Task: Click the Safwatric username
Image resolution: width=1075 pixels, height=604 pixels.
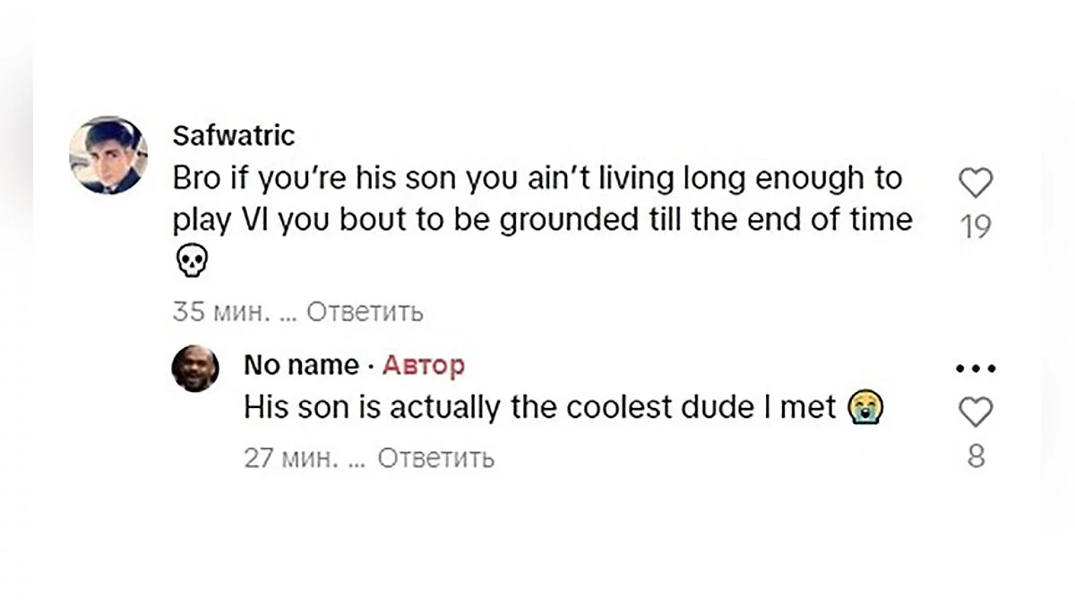Action: point(233,136)
